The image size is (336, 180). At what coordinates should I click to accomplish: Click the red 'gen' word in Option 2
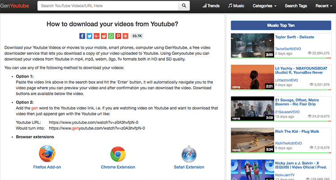click(34, 108)
